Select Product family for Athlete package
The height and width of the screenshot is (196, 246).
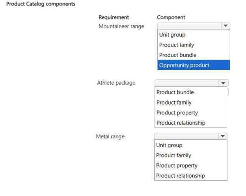click(191, 103)
